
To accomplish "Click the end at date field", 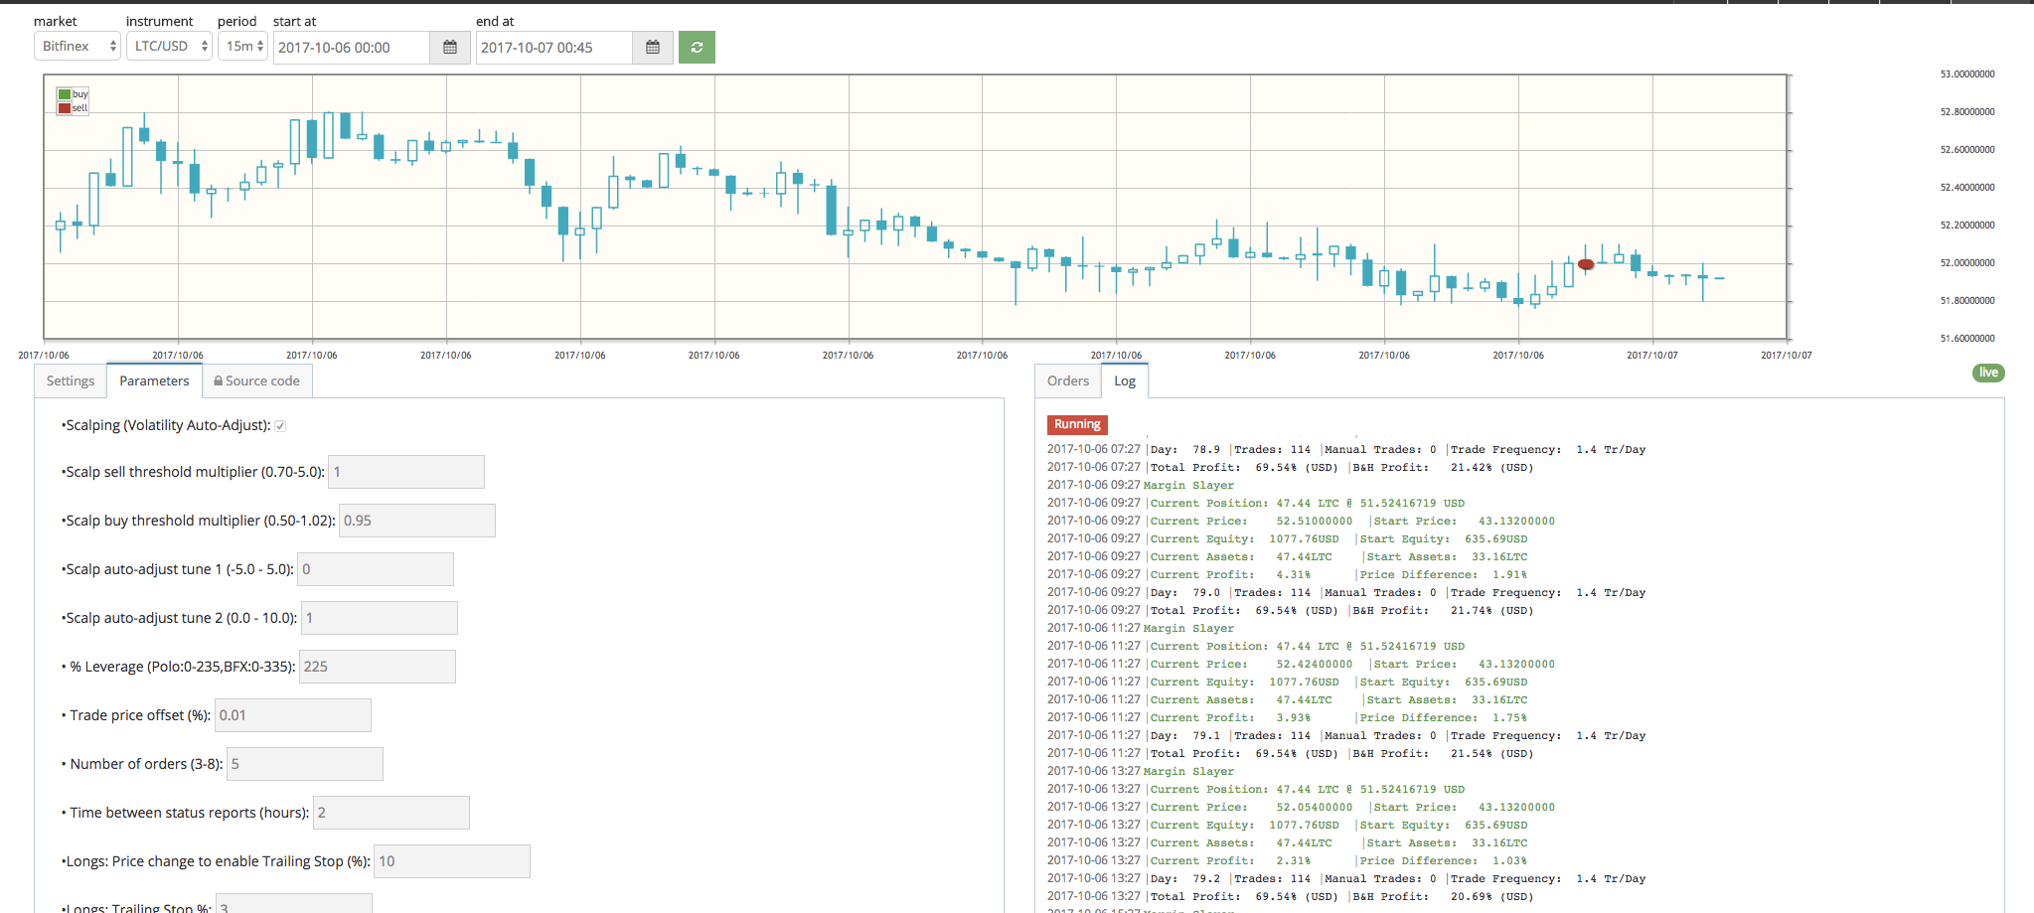I will point(554,48).
